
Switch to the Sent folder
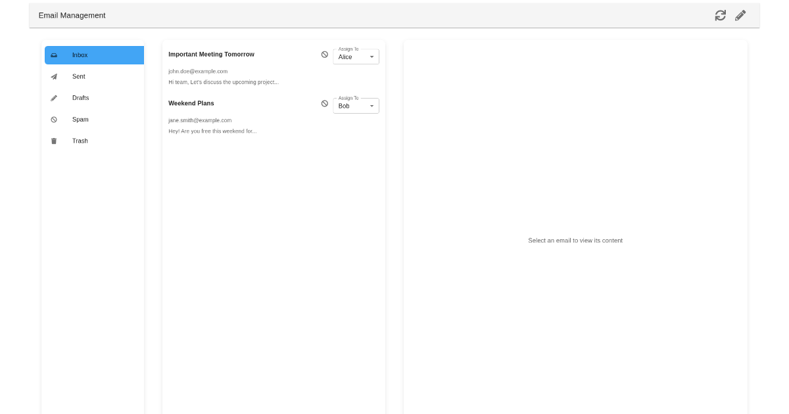(79, 76)
